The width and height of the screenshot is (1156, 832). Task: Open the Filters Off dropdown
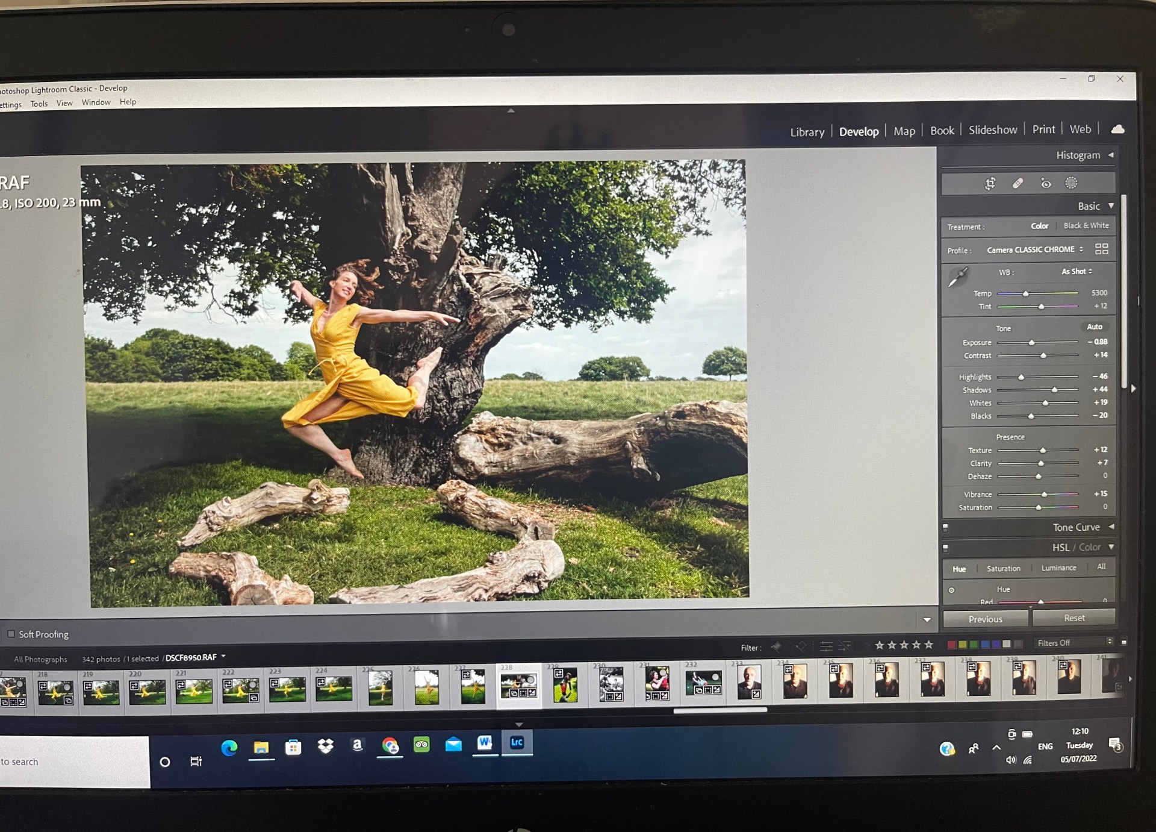[1074, 643]
